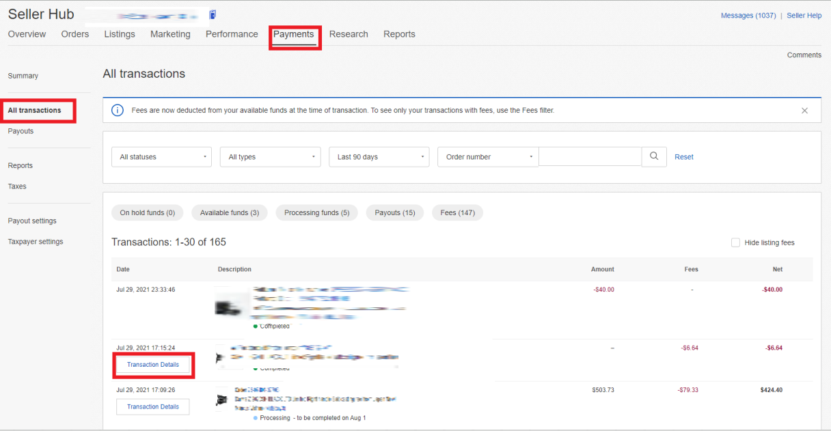Open Taxes in the left sidebar

(x=17, y=186)
